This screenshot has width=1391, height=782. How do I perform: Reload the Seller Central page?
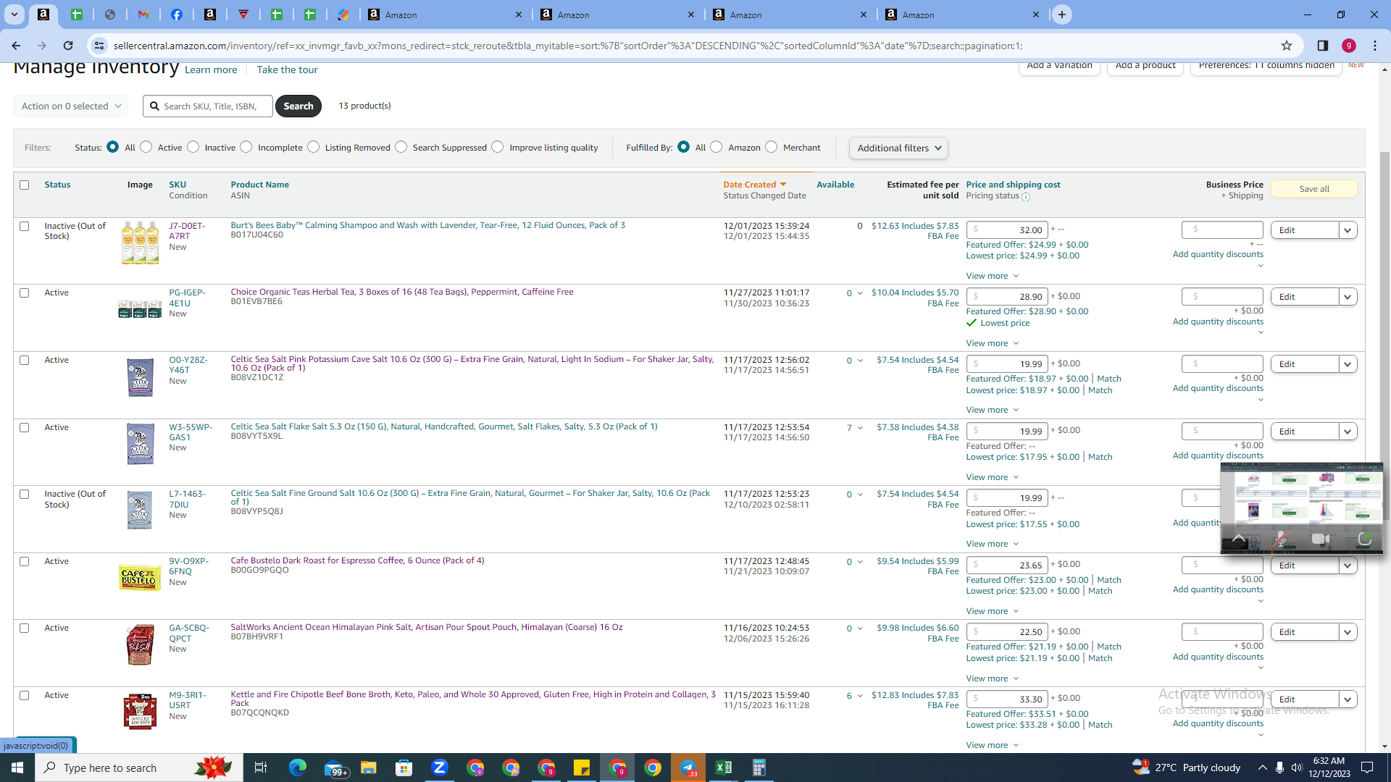[x=68, y=46]
